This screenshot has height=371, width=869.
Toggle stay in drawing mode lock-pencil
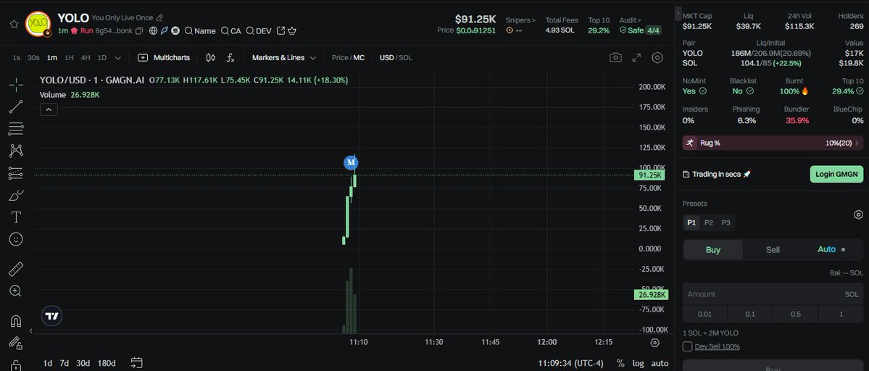pos(16,343)
